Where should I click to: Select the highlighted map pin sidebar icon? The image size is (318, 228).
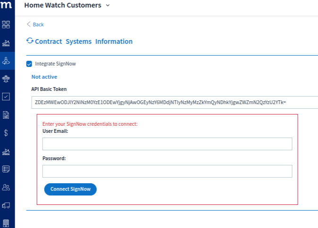click(x=6, y=61)
